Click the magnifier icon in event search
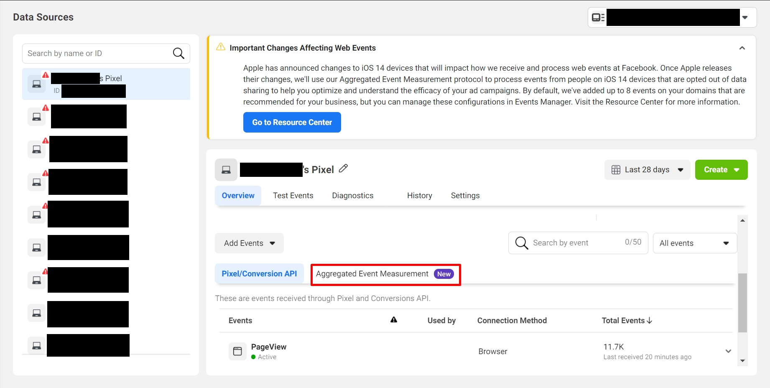Screen dimensions: 770x388 point(521,243)
